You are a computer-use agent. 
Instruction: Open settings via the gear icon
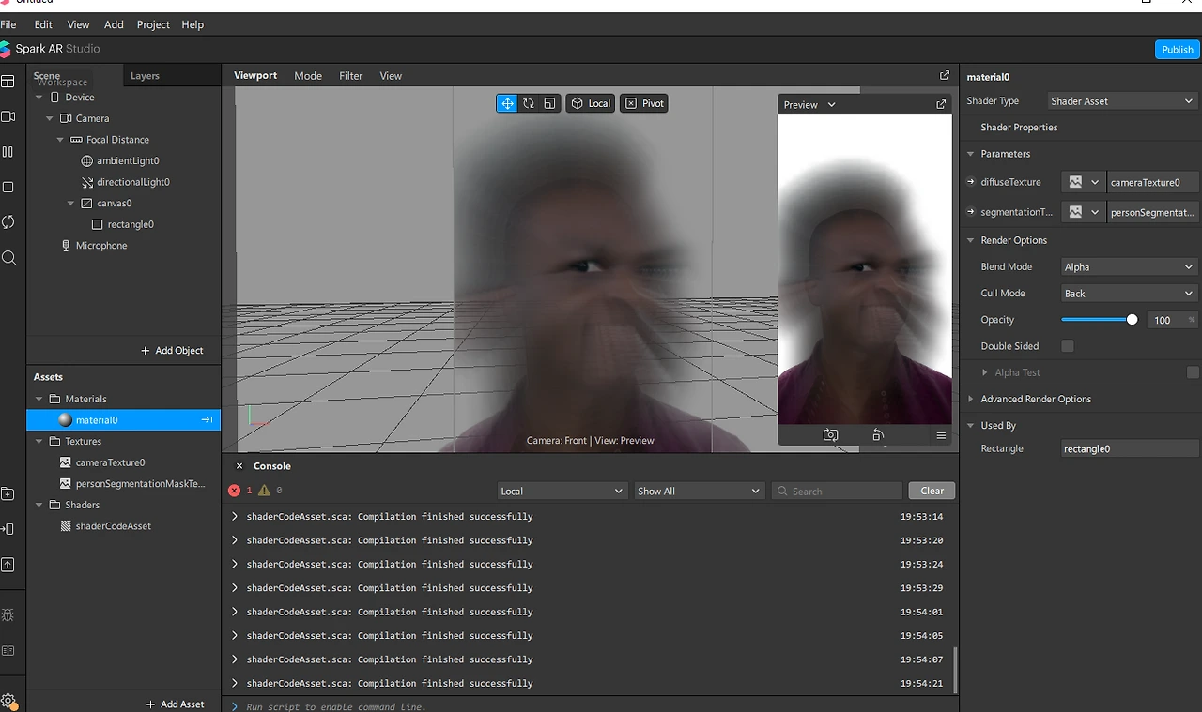[8, 701]
